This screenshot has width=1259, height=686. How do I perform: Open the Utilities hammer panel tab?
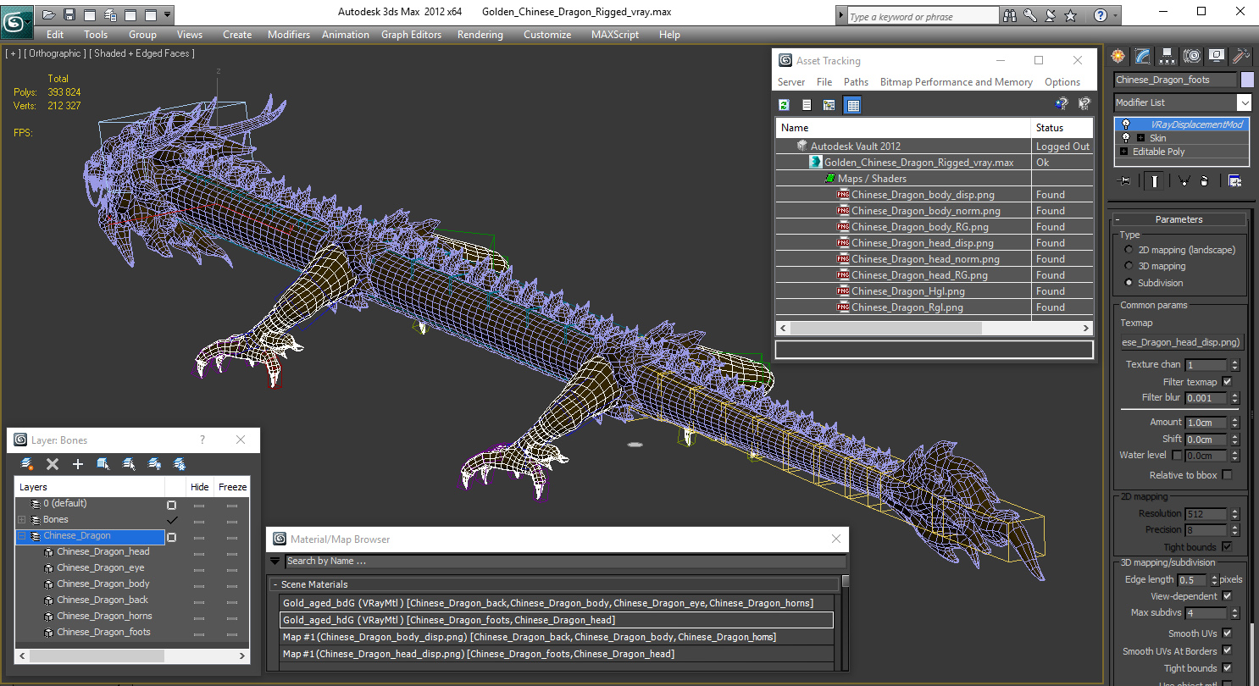coord(1241,56)
